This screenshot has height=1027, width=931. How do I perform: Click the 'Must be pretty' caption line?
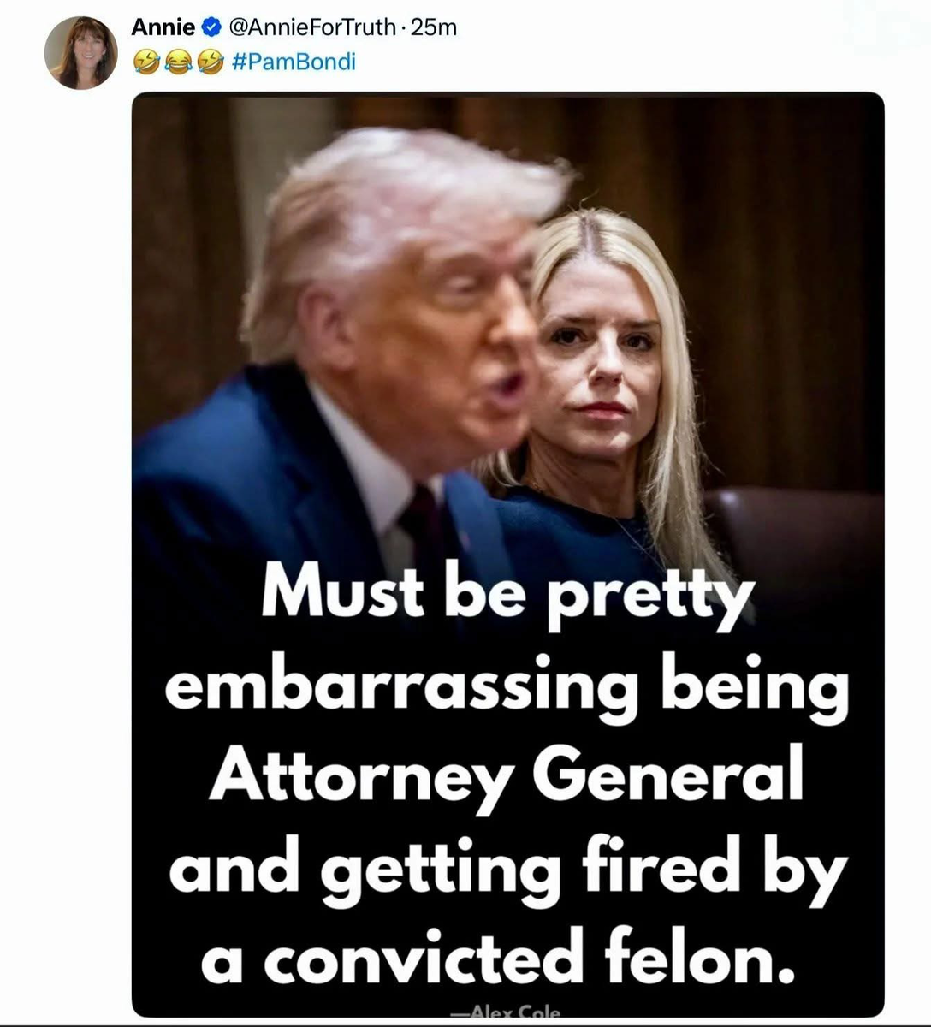[507, 593]
